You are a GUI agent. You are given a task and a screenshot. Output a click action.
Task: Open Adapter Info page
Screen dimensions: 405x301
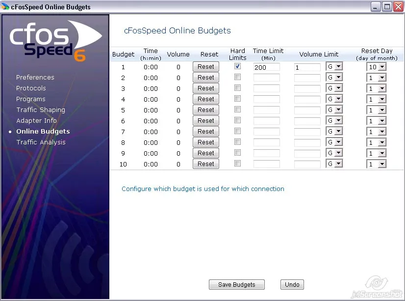coord(36,120)
